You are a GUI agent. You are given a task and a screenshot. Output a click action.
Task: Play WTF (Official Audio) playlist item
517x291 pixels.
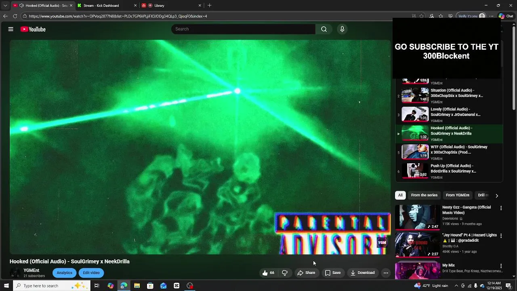tap(449, 152)
